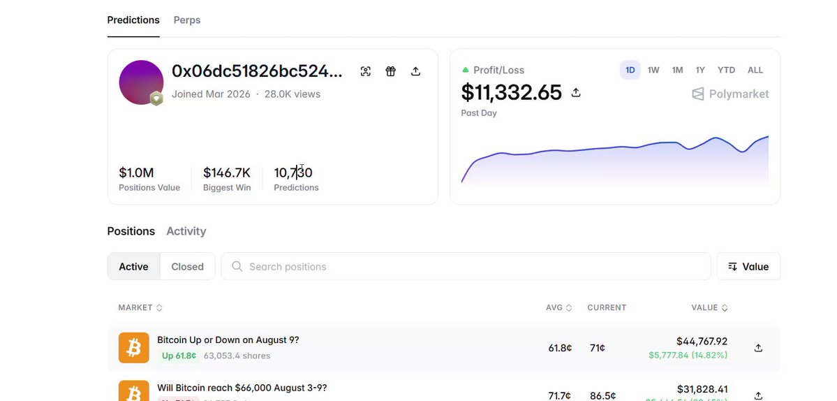The width and height of the screenshot is (837, 401).
Task: Click the $31,828.41 position value
Action: click(702, 389)
